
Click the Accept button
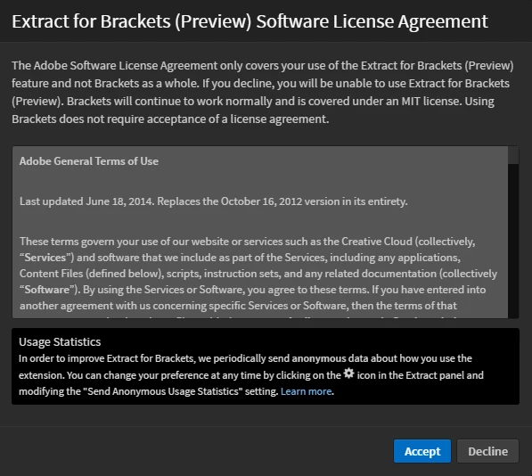click(422, 451)
